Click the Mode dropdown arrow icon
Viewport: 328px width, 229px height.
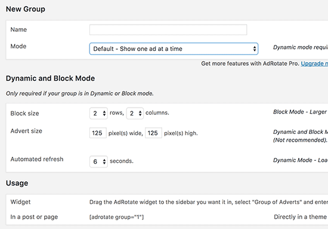[255, 49]
